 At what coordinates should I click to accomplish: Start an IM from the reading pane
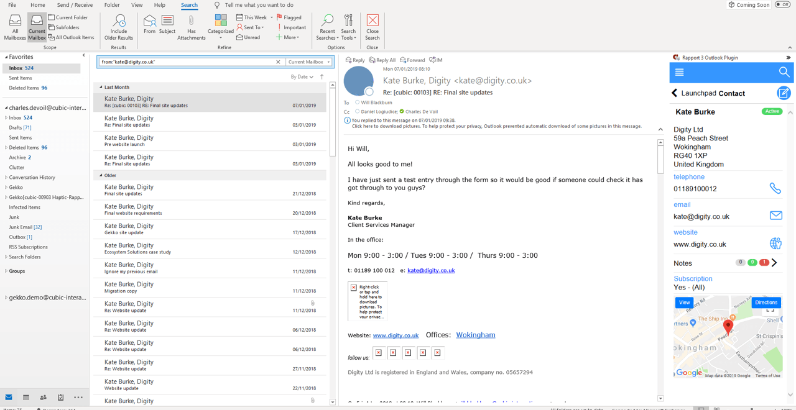point(436,60)
